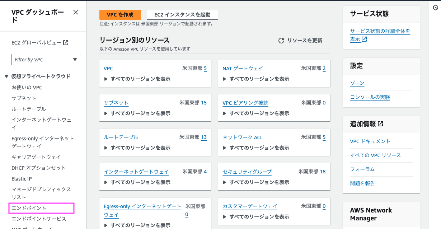441x229 pixels.
Task: Open ネットワーク ACL card link
Action: coord(243,137)
